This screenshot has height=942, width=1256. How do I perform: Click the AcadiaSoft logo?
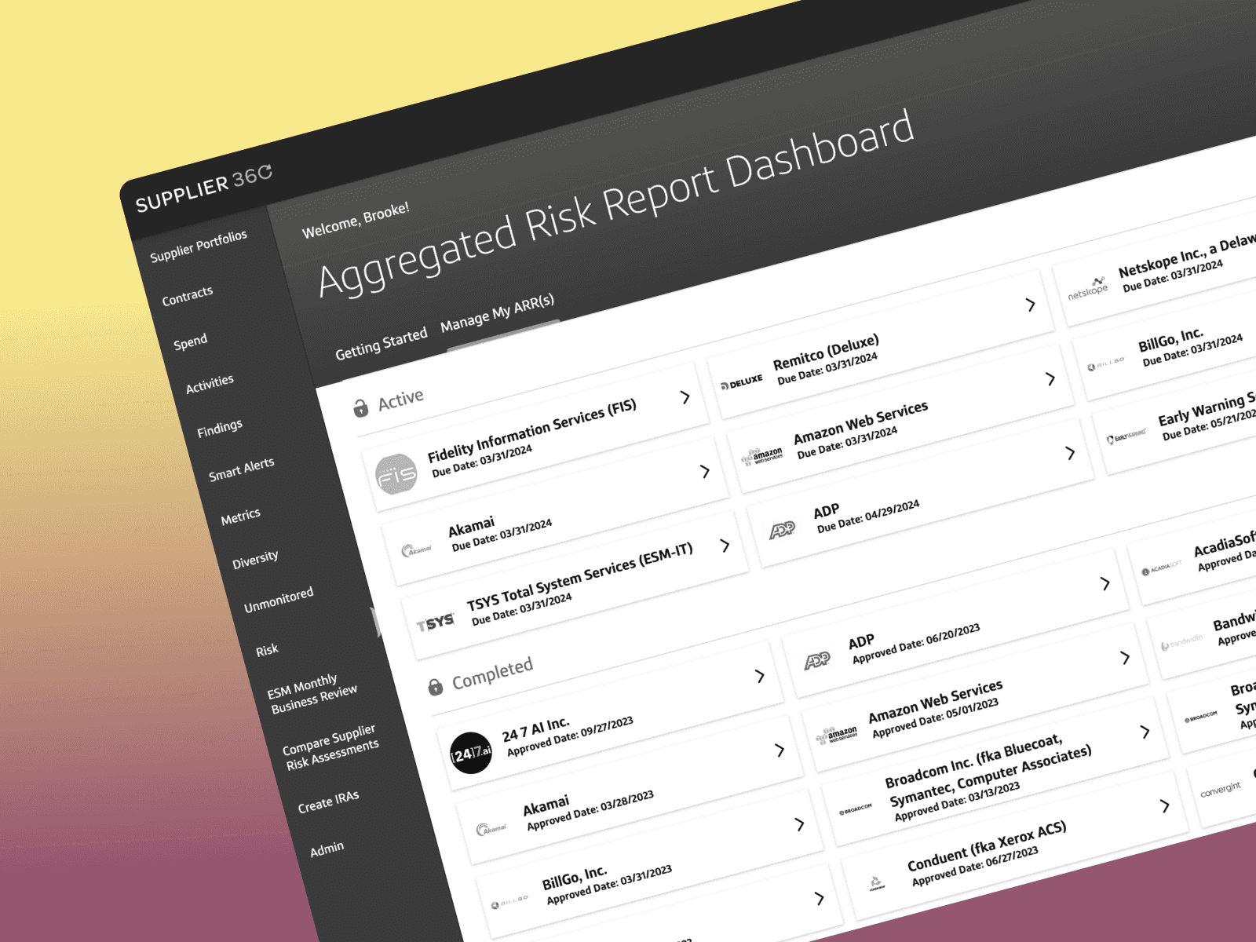[1162, 568]
